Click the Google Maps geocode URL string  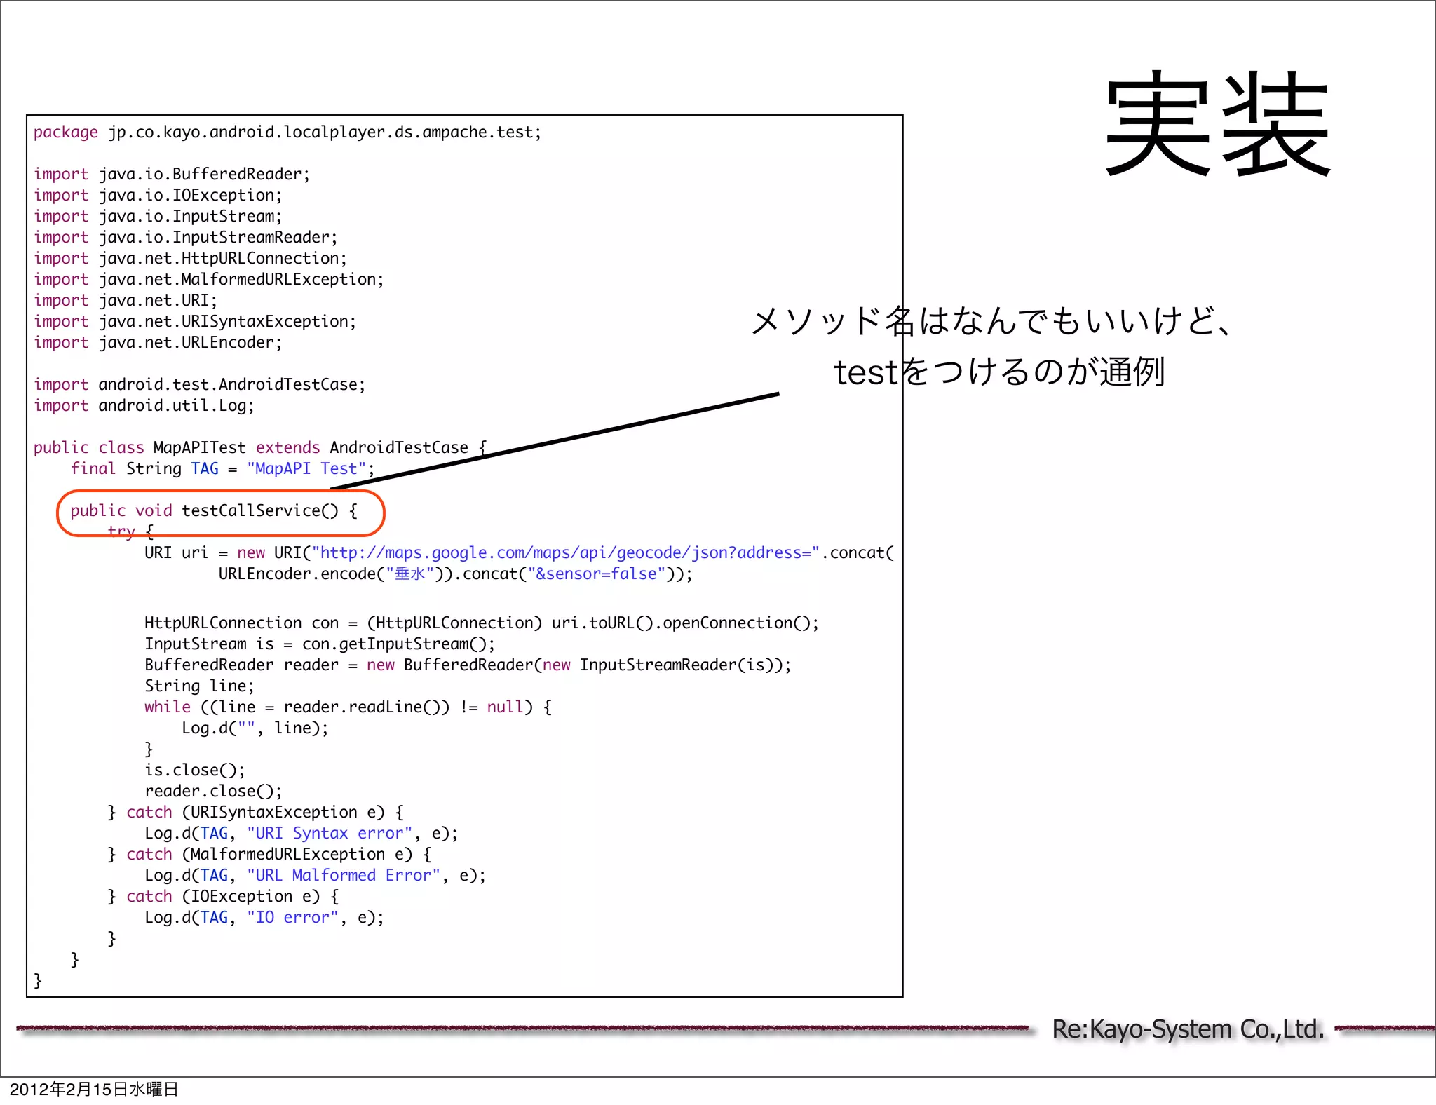tap(565, 553)
